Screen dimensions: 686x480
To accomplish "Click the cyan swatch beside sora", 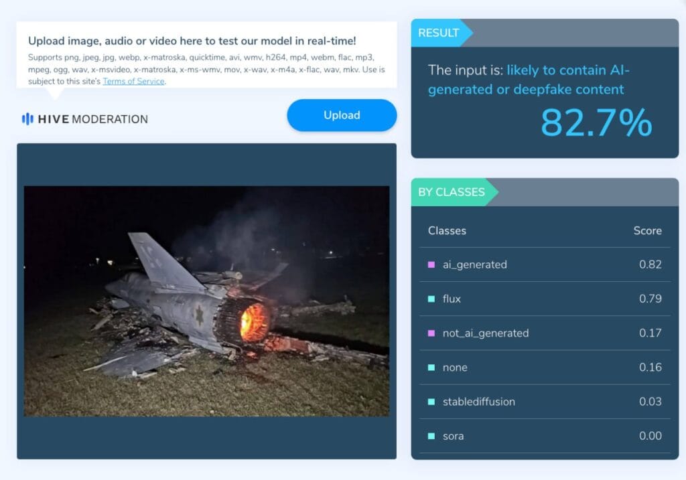I will 431,436.
